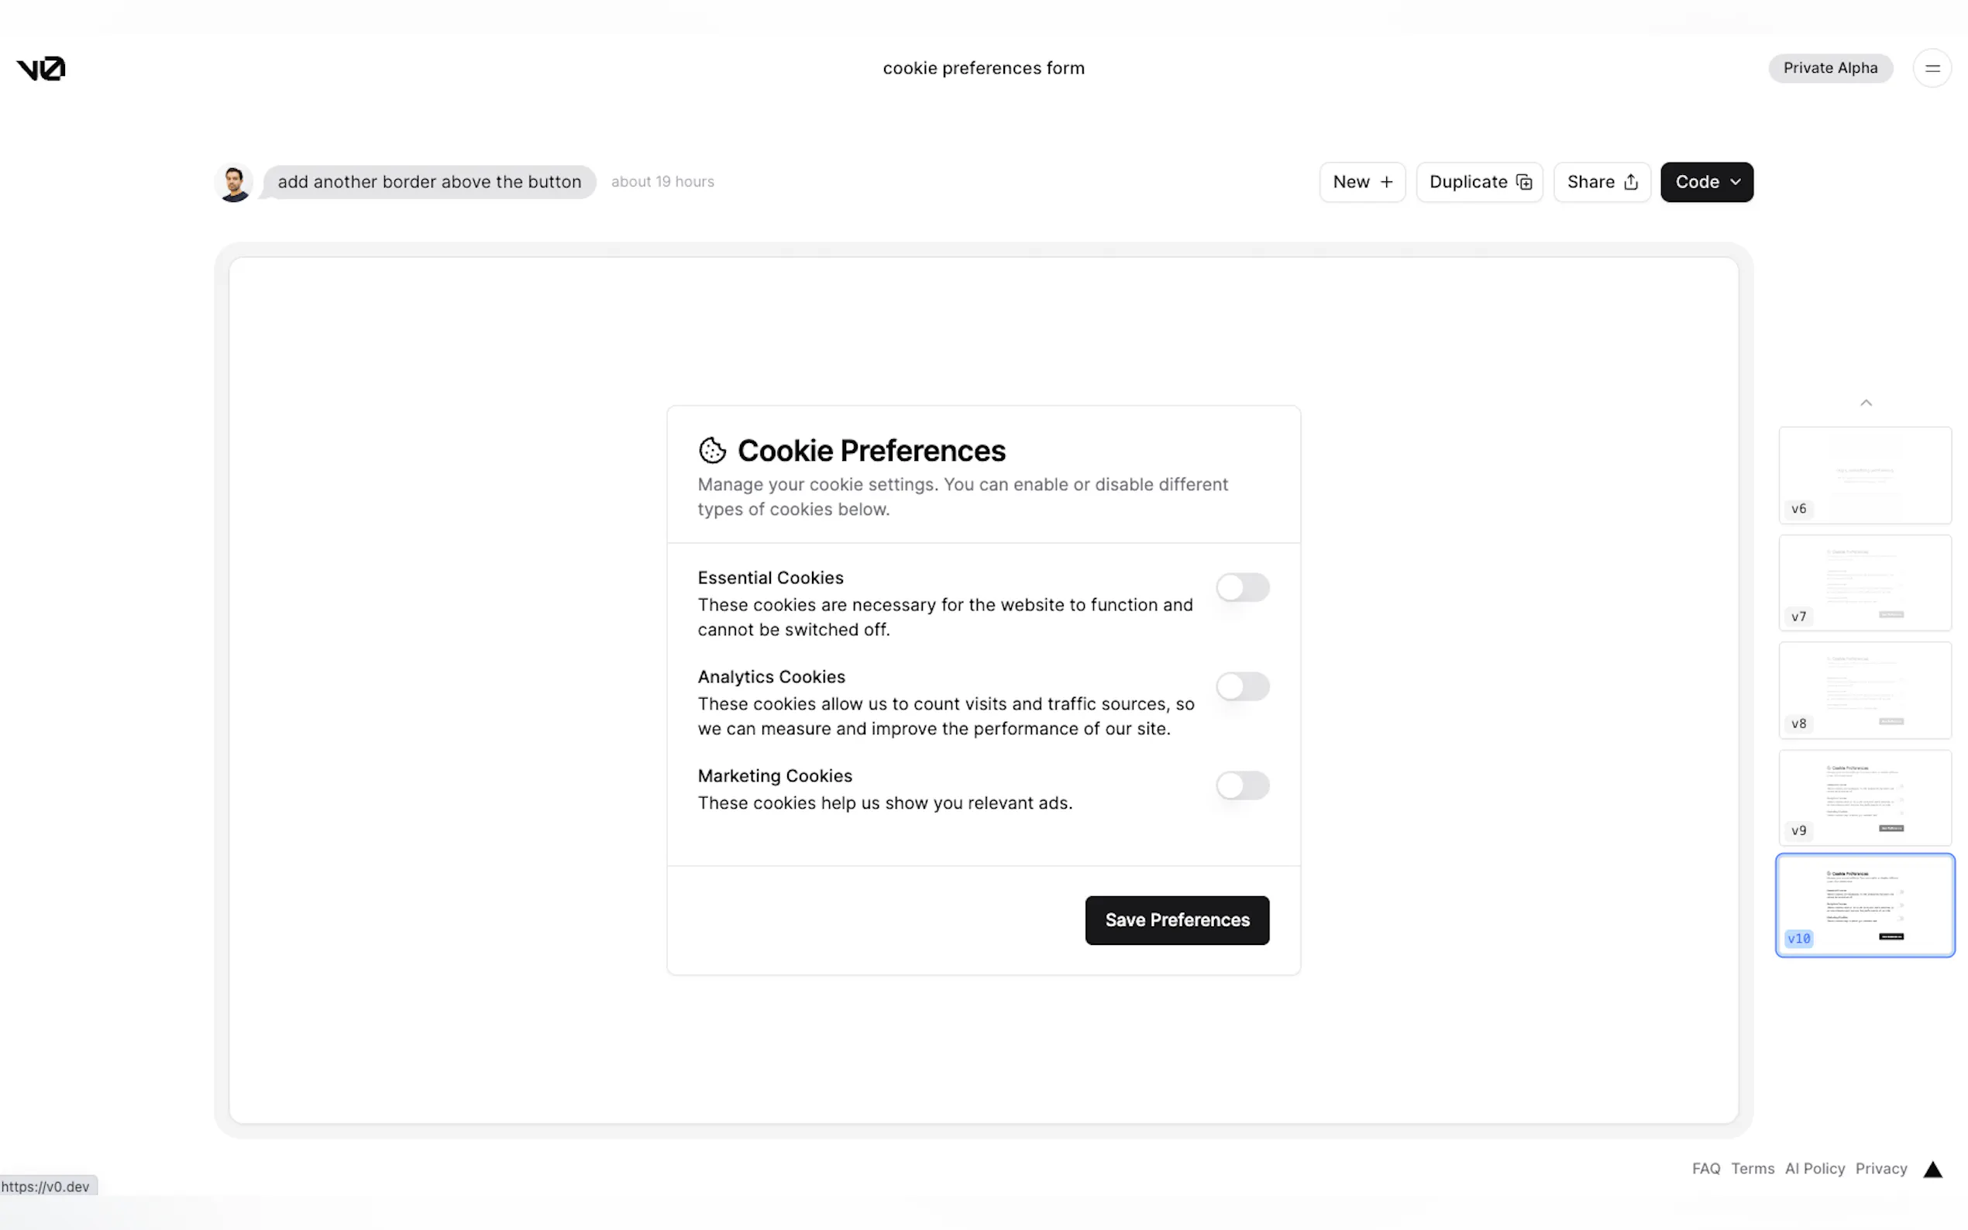Open the AI Policy link
This screenshot has height=1230, width=1968.
pos(1815,1169)
